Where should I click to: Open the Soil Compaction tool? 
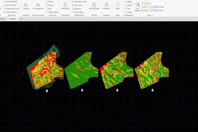[38, 6]
